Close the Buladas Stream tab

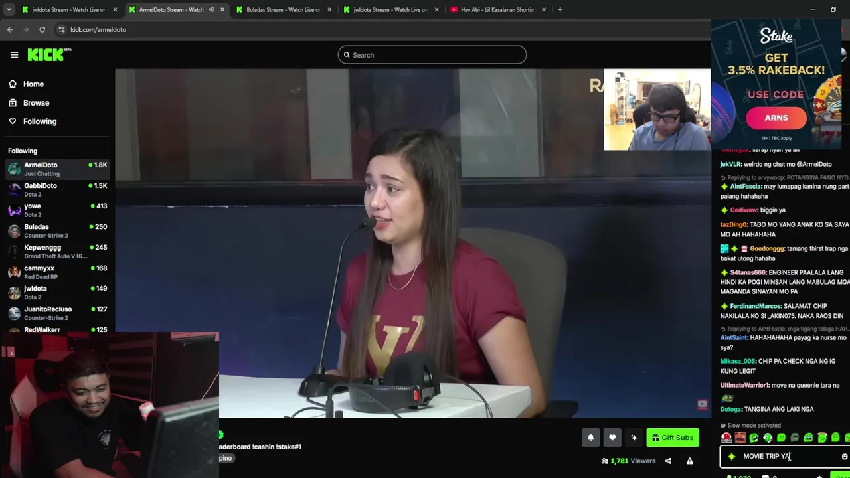click(329, 9)
